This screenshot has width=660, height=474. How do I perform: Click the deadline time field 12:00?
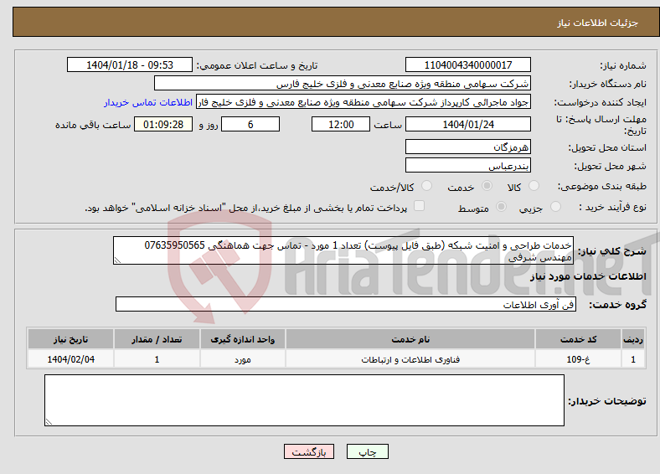[341, 124]
